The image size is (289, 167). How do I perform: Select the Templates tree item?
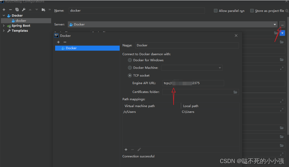20,31
